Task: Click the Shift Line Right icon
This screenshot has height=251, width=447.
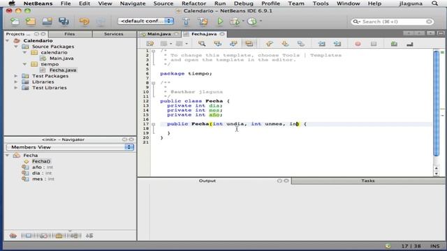Action: [x=337, y=43]
